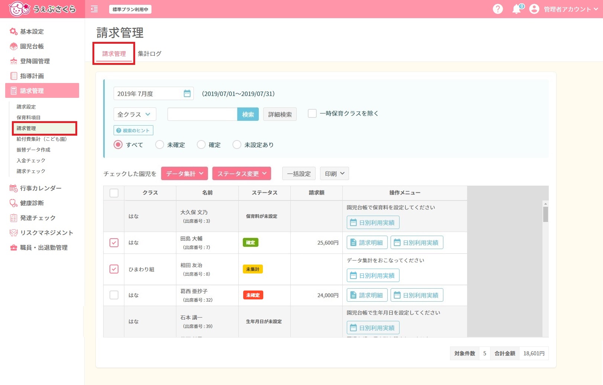This screenshot has height=385, width=603.
Task: Open 日別利用実績 for 葛西 亜抄子
Action: [x=417, y=295]
